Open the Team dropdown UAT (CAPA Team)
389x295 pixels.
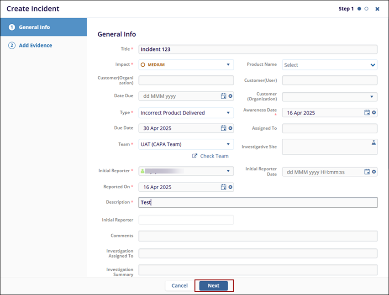[x=228, y=144]
